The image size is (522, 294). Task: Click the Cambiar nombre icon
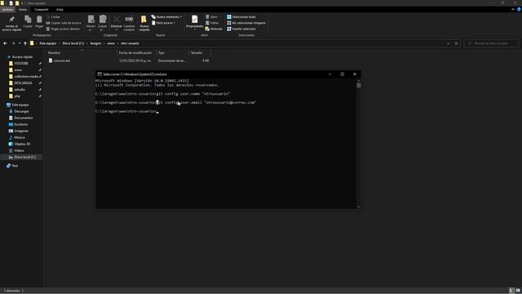pyautogui.click(x=129, y=19)
